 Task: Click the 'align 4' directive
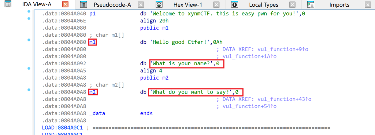[x=151, y=71]
